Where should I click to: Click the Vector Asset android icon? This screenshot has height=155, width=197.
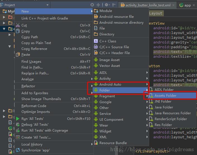pos(96,66)
